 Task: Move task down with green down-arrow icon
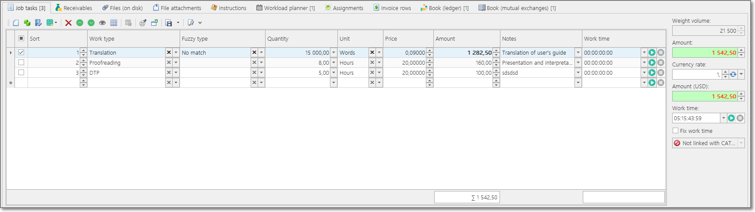[91, 23]
